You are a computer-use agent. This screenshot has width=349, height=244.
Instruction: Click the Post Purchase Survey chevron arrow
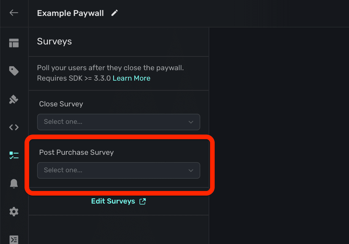pos(191,170)
